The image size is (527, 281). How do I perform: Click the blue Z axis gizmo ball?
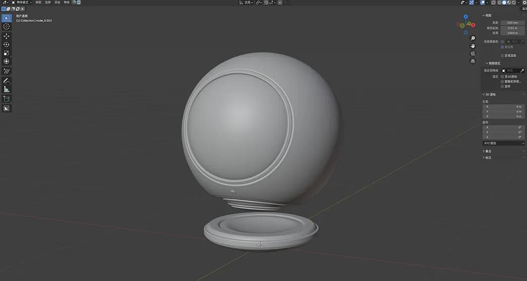coord(466,16)
